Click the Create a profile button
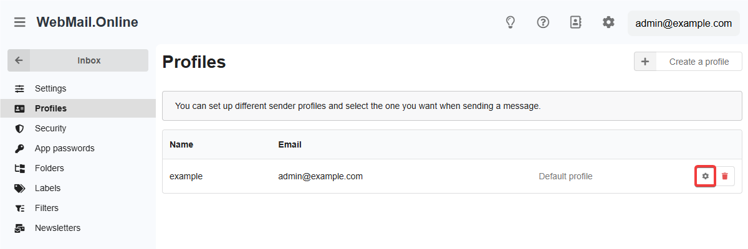Screen dimensions: 748x249 688,62
